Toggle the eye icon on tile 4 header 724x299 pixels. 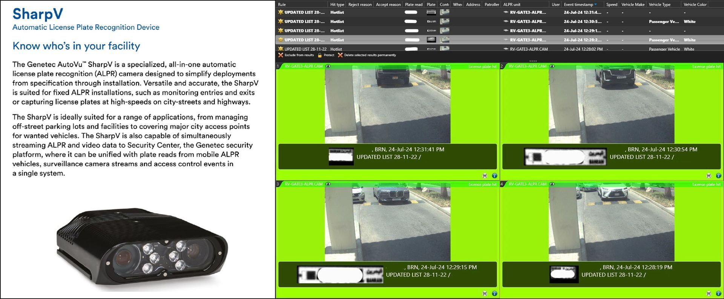552,184
